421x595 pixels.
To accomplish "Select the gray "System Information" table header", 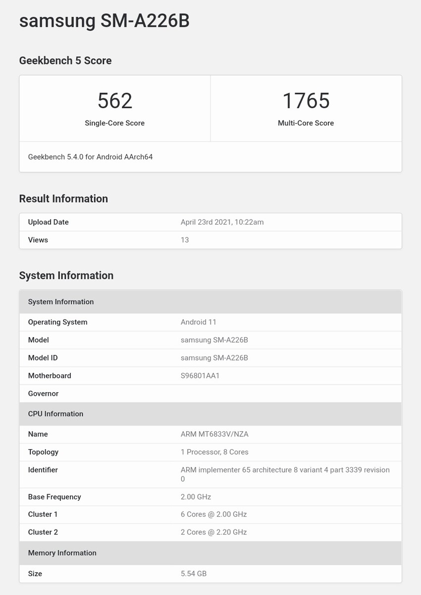I will click(x=210, y=302).
